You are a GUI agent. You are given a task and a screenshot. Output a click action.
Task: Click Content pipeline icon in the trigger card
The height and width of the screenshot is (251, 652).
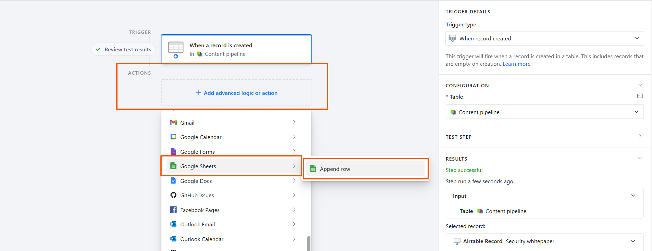[x=199, y=54]
